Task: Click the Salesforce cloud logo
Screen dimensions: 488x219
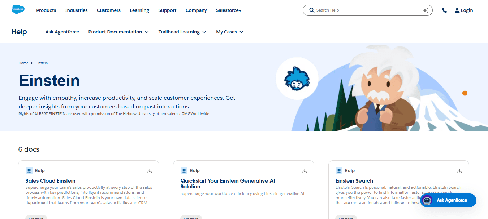Action: click(18, 9)
